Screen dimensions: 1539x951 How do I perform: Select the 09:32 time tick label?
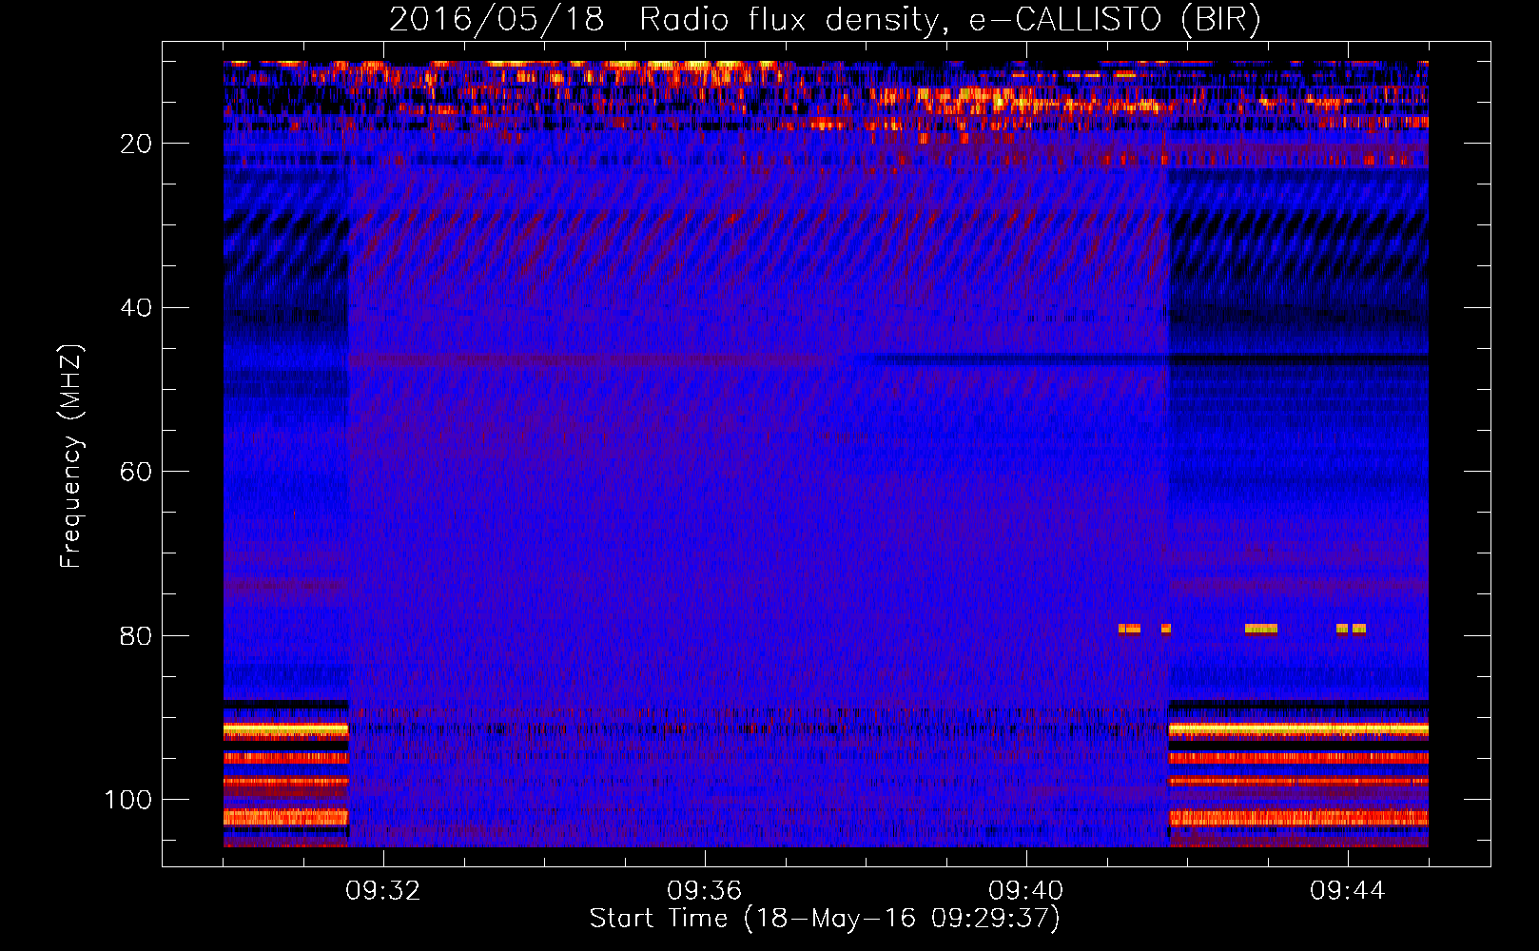[x=382, y=890]
